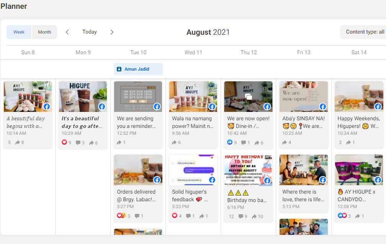The image size is (386, 244).
Task: Switch to Month view tab
Action: pyautogui.click(x=44, y=32)
